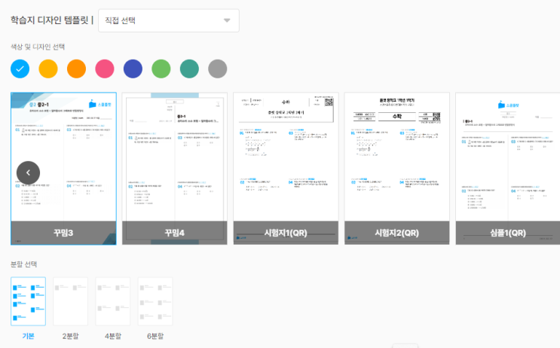The height and width of the screenshot is (348, 560).
Task: Select the teal color swatch
Action: pyautogui.click(x=189, y=69)
